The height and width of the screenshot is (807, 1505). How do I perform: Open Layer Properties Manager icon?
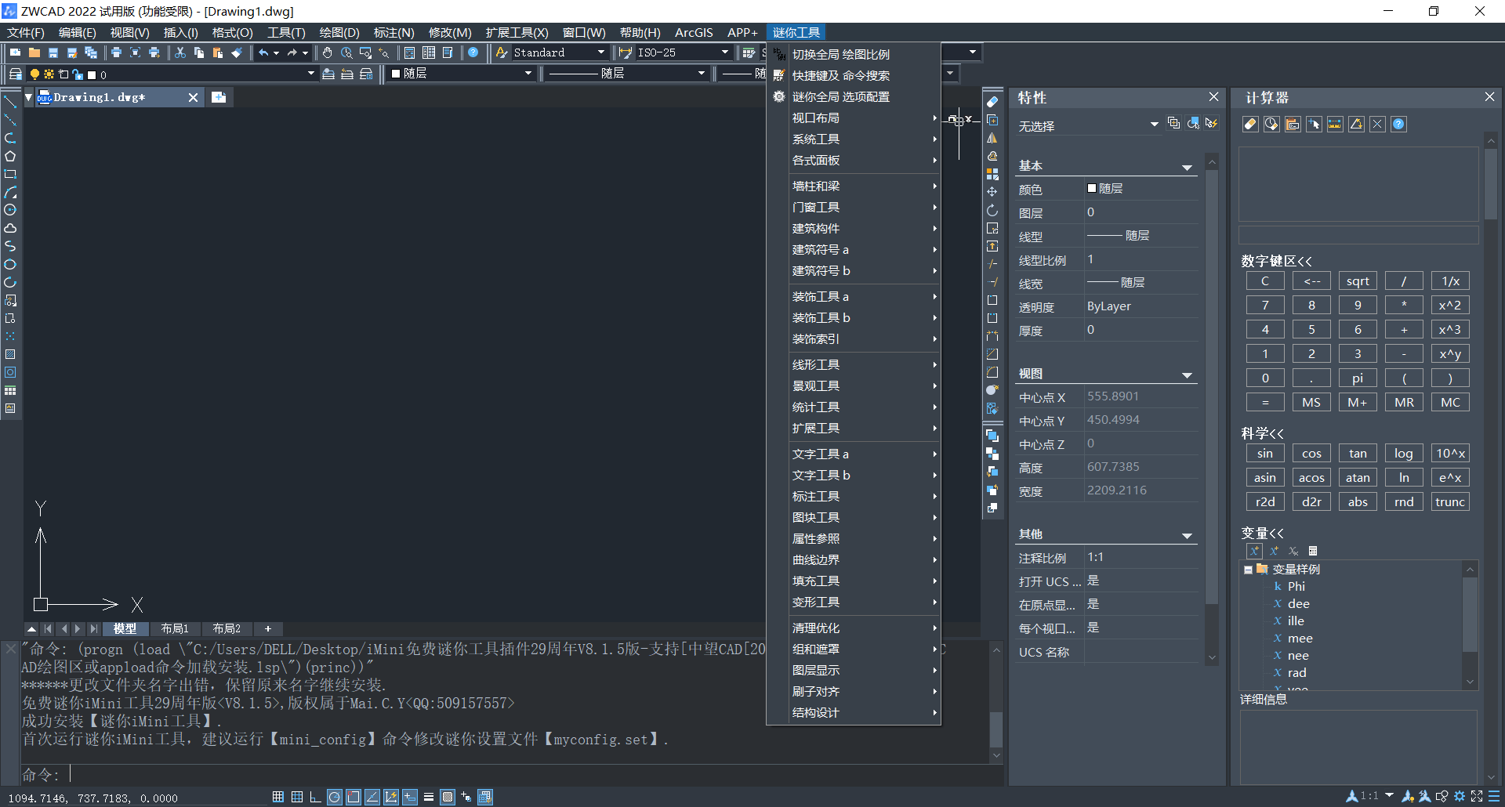[x=15, y=74]
